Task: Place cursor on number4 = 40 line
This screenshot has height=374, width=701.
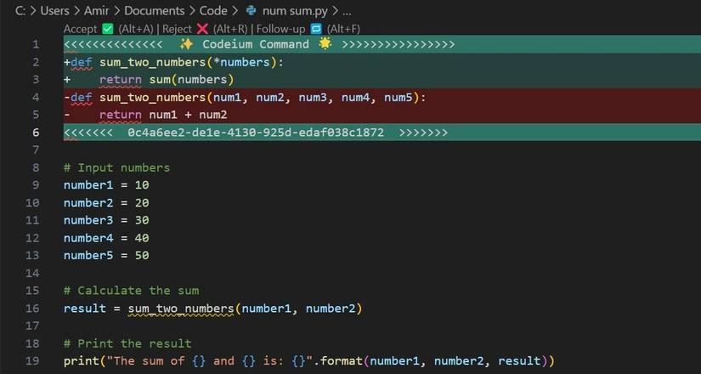Action: [x=106, y=238]
